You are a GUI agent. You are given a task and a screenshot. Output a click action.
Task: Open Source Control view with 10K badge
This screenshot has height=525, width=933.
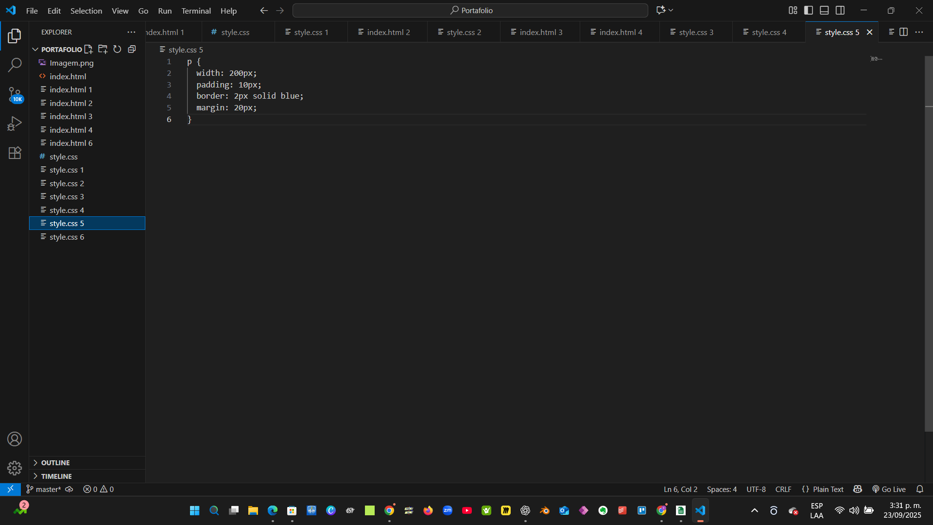point(15,94)
